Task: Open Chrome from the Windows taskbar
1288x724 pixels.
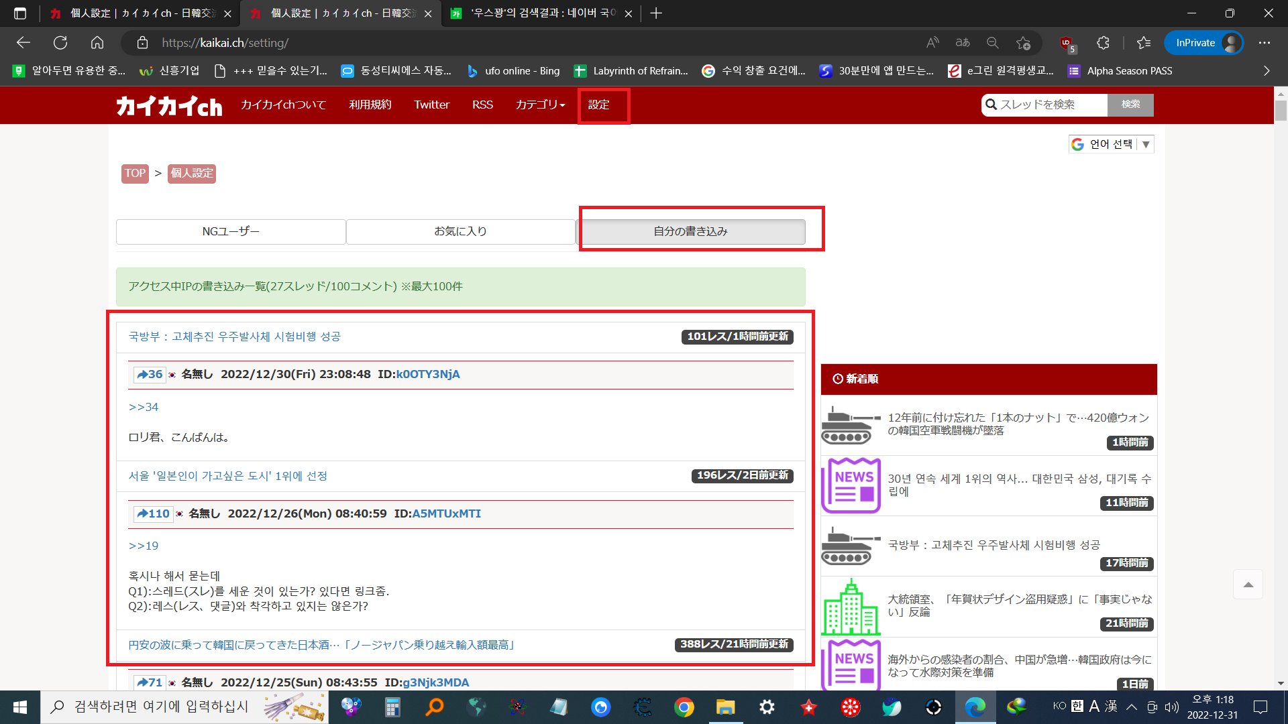Action: [684, 707]
